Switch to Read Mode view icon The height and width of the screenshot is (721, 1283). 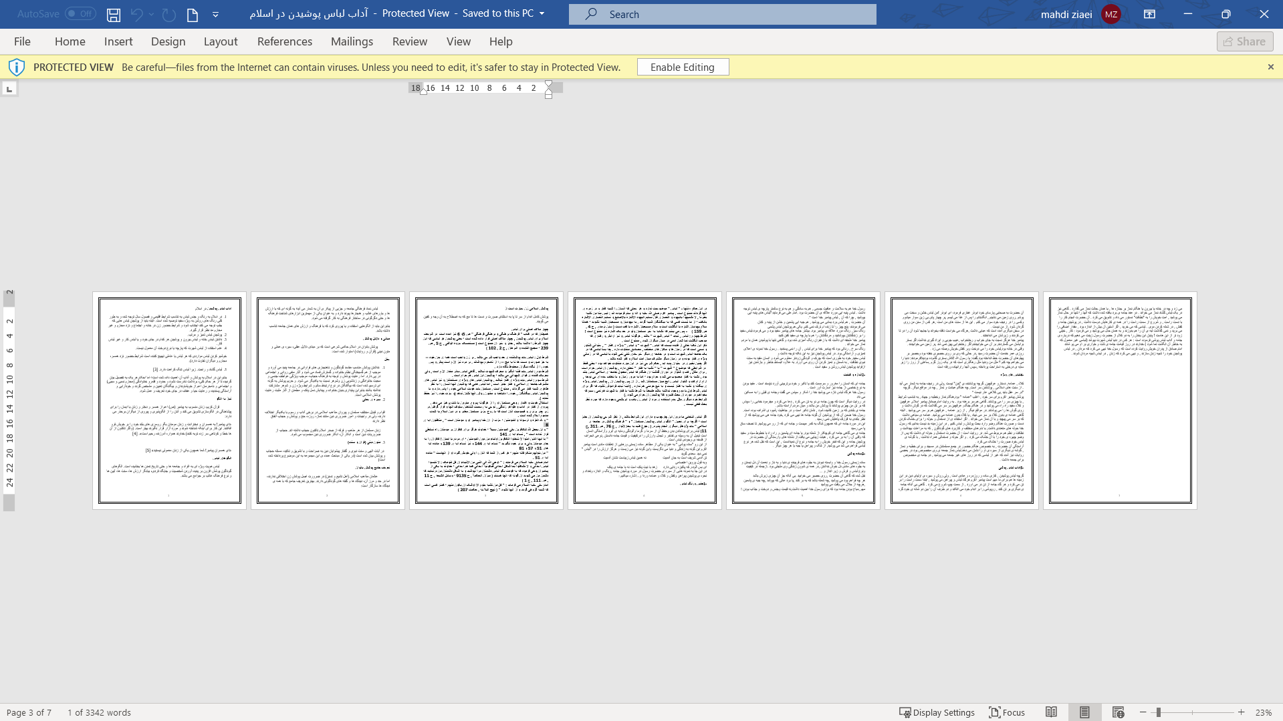point(1052,712)
